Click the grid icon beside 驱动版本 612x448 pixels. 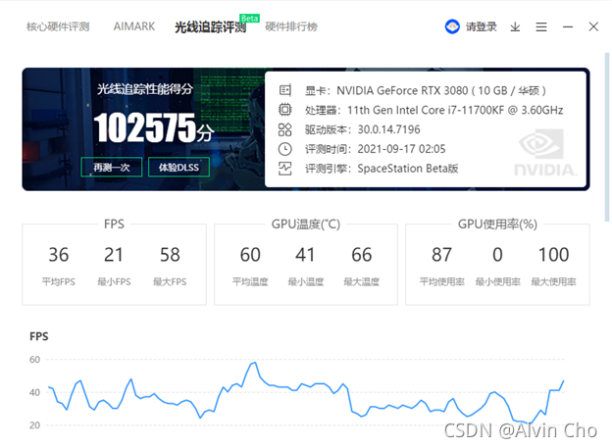coord(285,129)
